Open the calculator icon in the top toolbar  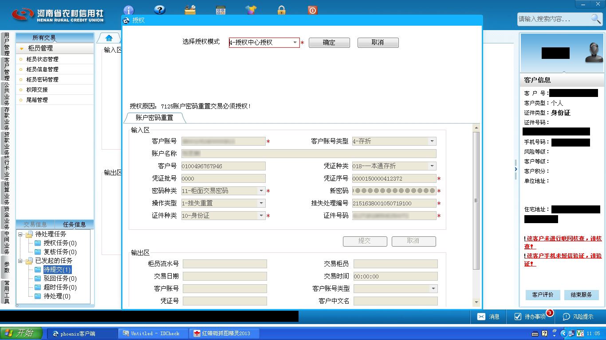(220, 10)
